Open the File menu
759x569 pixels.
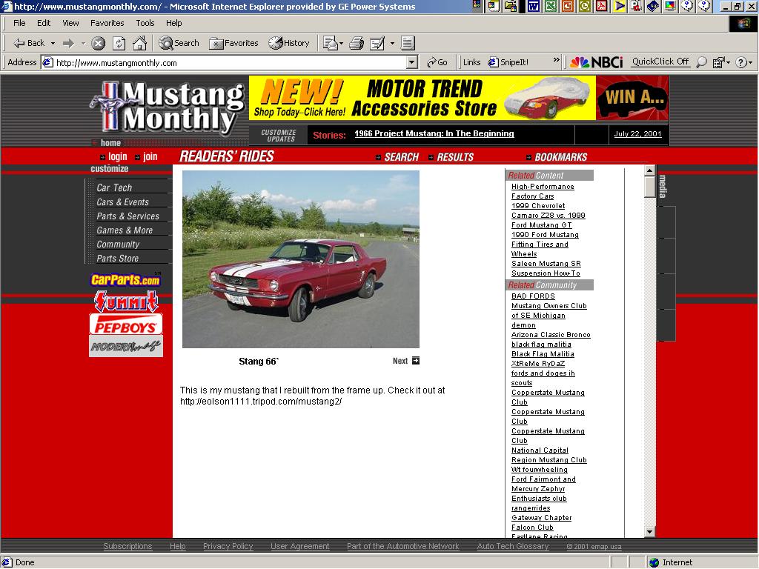tap(19, 23)
